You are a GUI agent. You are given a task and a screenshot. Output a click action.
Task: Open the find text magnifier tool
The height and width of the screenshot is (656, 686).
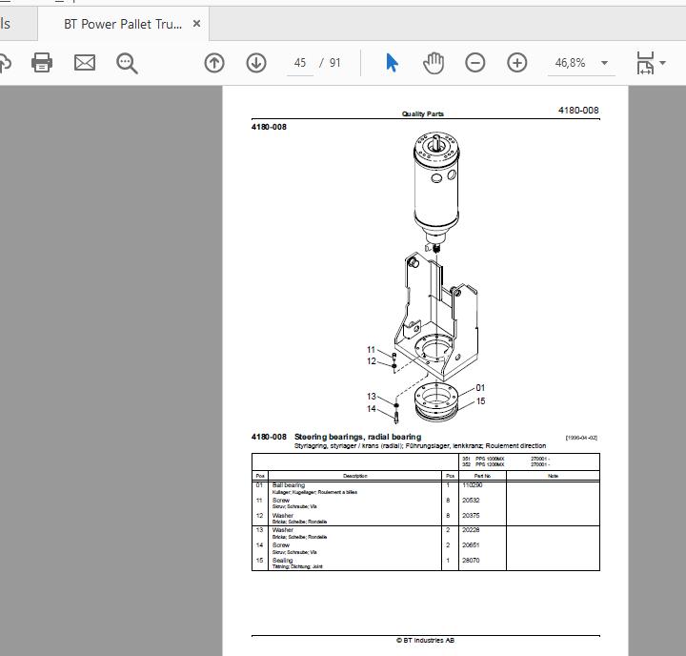coord(127,63)
